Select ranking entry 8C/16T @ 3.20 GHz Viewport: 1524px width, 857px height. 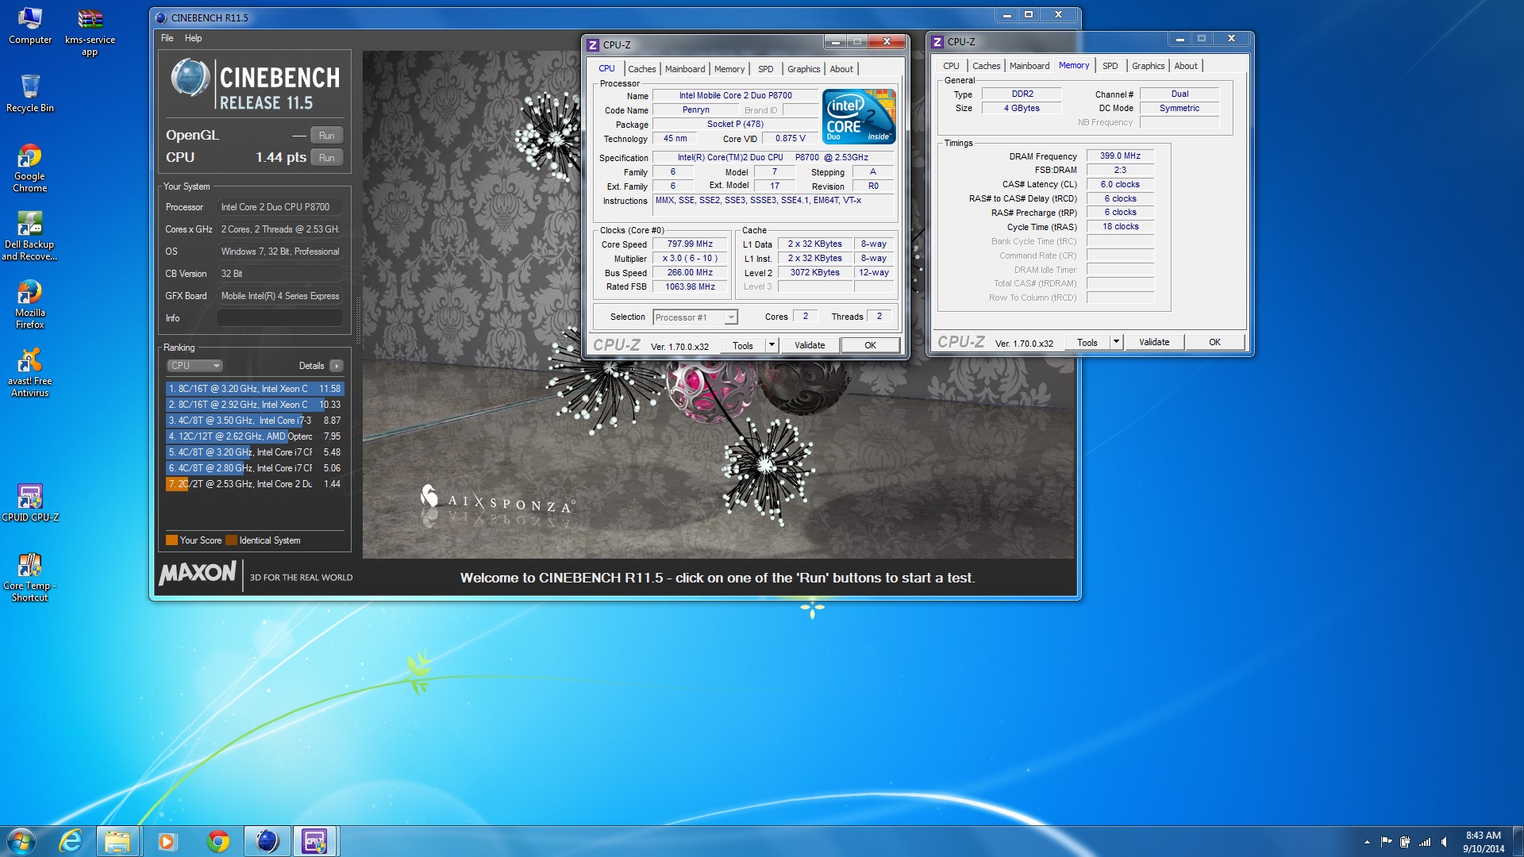(x=255, y=389)
